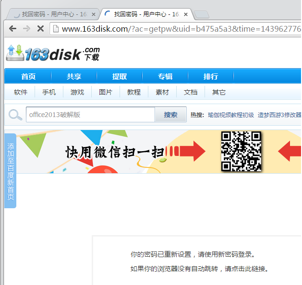This screenshot has width=302, height=285.
Task: Stop page loading with the X button
Action: click(x=40, y=29)
